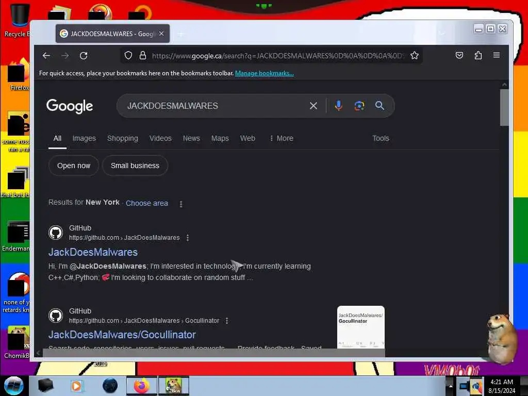Close the JACKDOESMALWARES browser tab
Image resolution: width=528 pixels, height=396 pixels.
click(x=161, y=34)
